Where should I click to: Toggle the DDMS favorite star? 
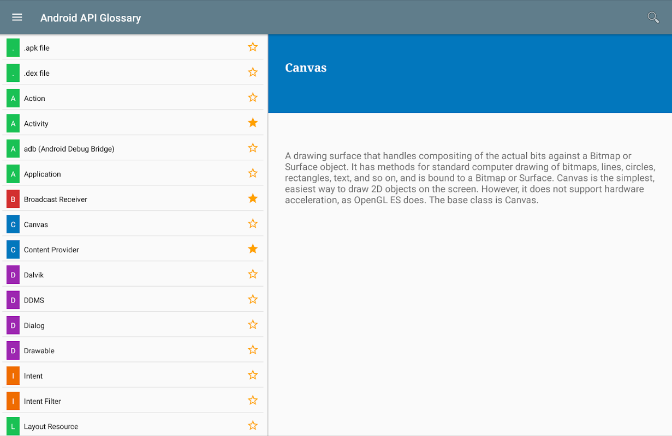253,299
